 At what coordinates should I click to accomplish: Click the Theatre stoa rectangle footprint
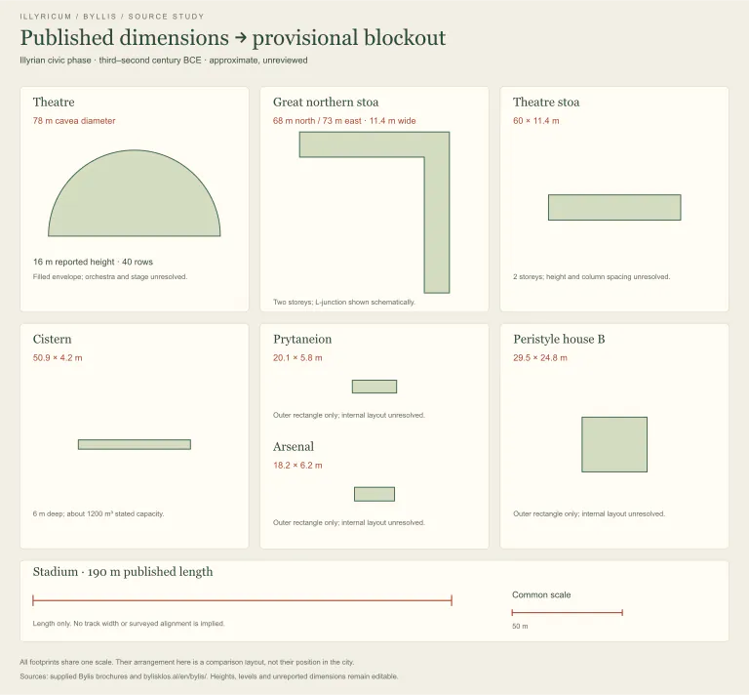click(x=614, y=208)
